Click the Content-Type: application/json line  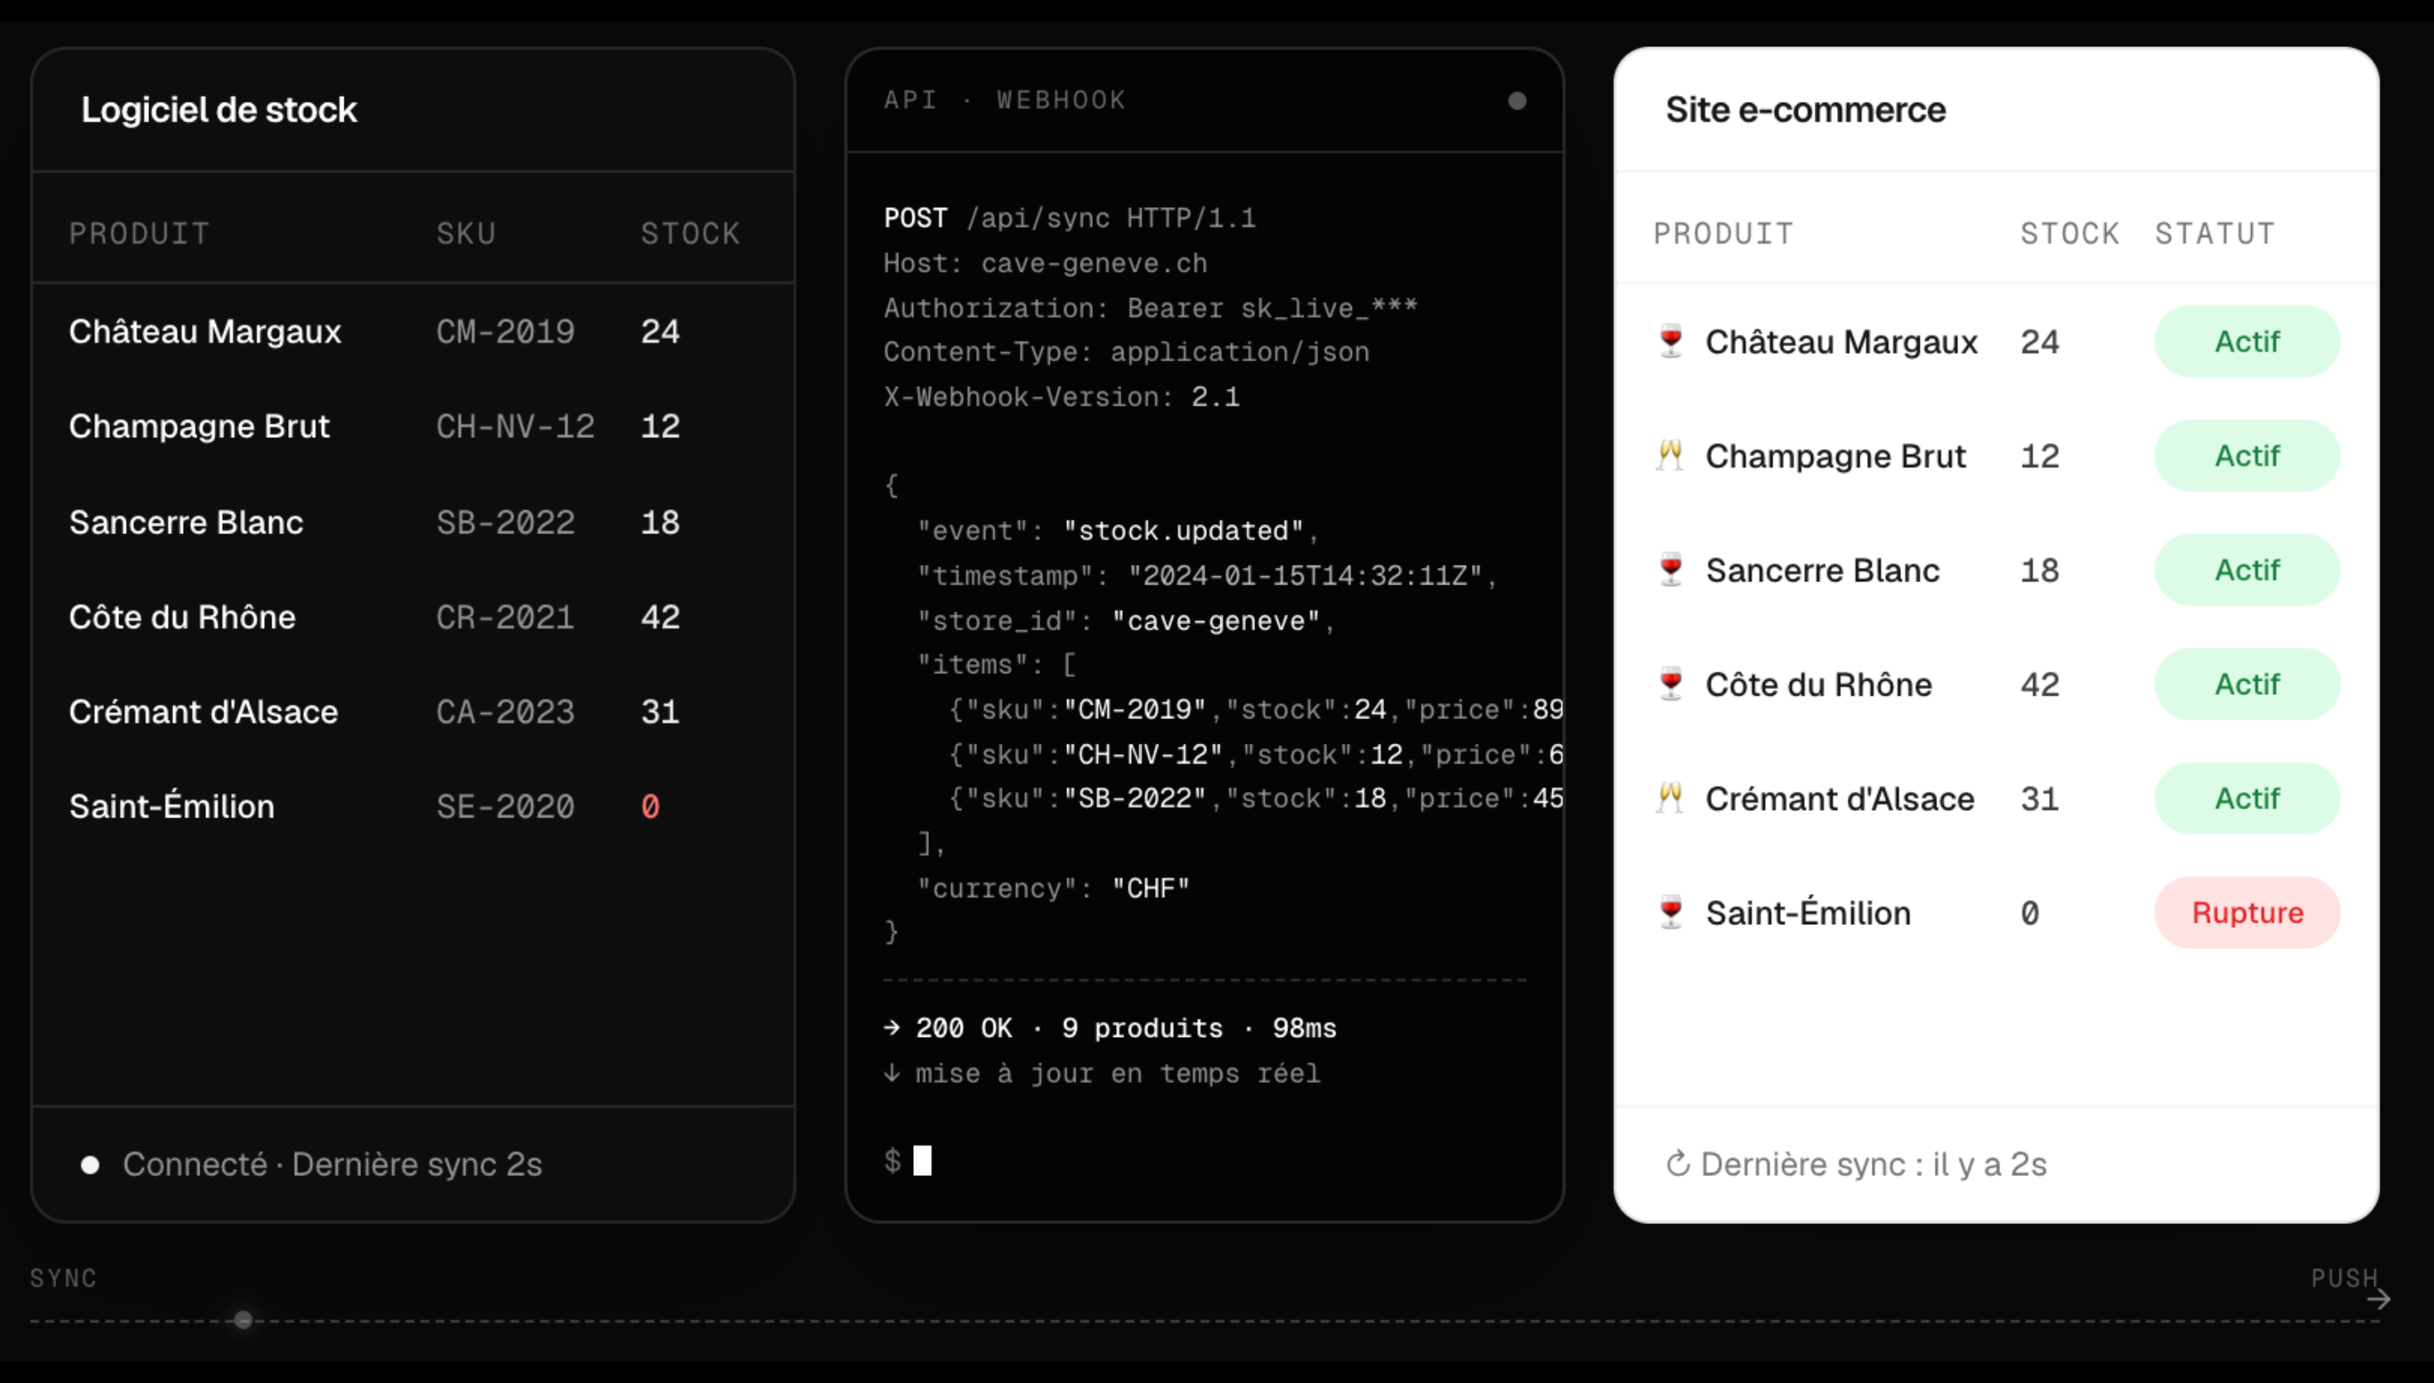pos(1126,351)
